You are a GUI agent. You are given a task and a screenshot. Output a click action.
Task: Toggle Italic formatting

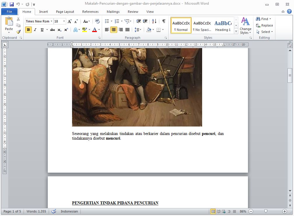[x=35, y=30]
